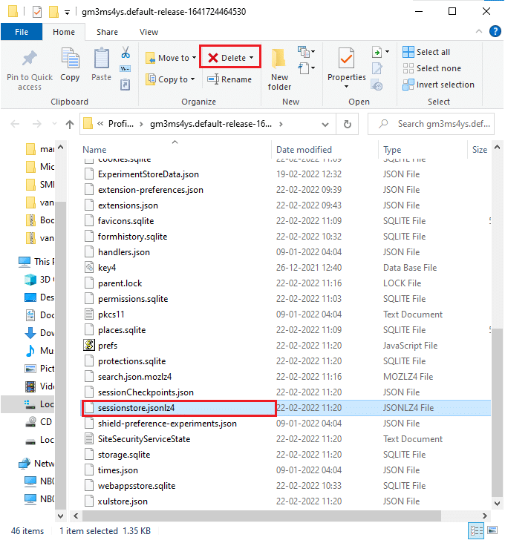
Task: Click the Edit file icon
Action: 377,68
